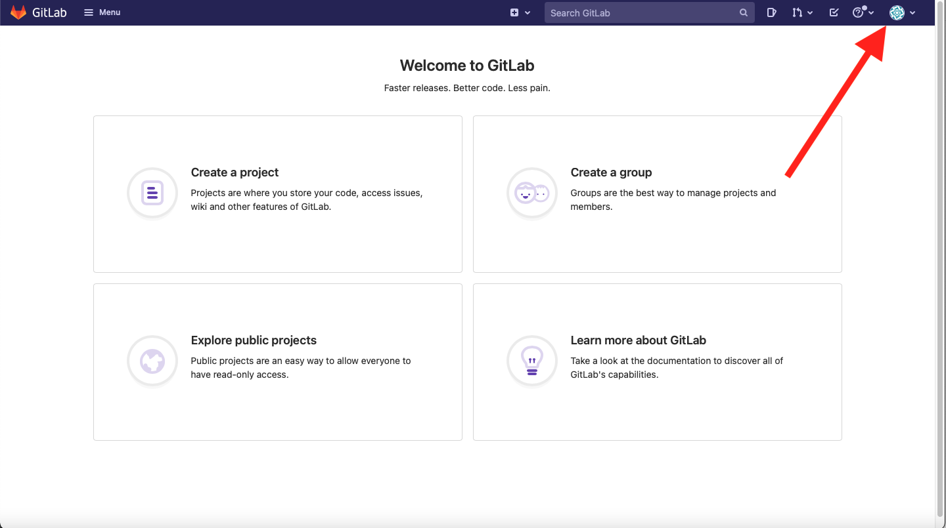This screenshot has height=528, width=946.
Task: Expand the Help dropdown chevron
Action: (x=871, y=12)
